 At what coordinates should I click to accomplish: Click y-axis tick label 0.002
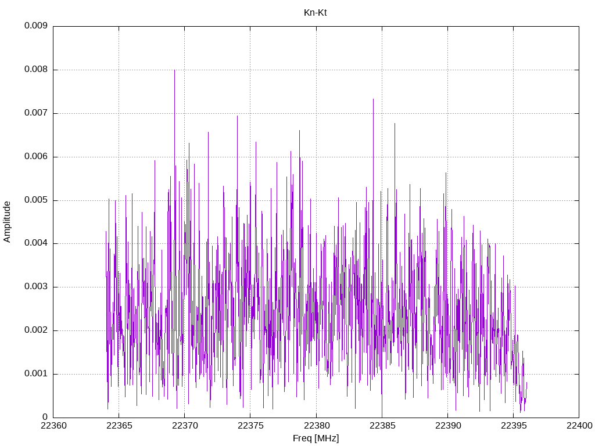click(36, 330)
